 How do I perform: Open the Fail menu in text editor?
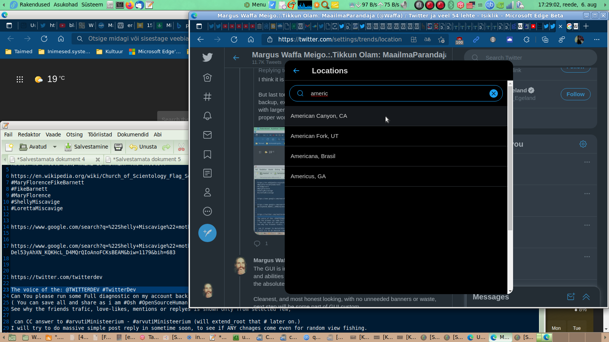8,135
